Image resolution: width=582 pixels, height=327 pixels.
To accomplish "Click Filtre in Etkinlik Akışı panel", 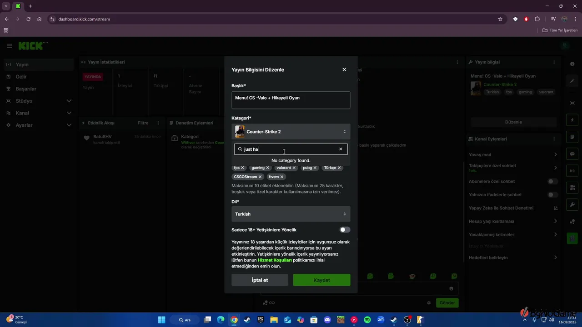I will 143,123.
